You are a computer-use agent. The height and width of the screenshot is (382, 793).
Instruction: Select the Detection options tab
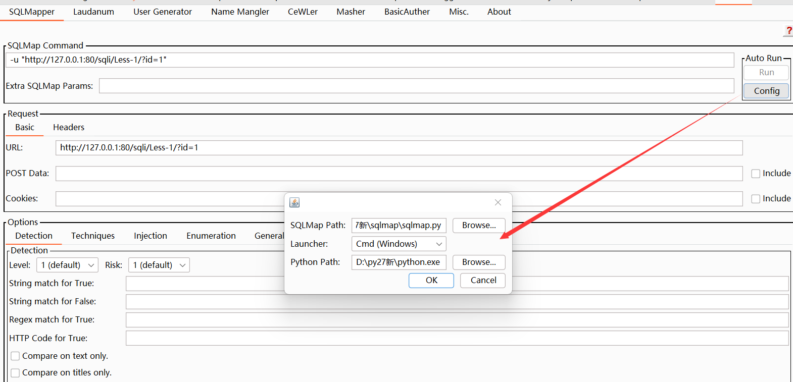[34, 236]
